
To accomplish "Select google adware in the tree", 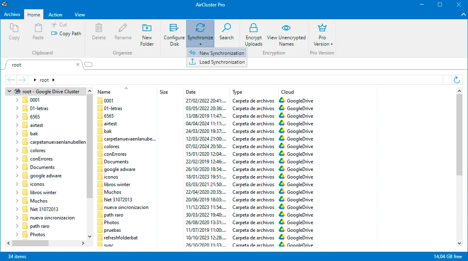I will pos(46,176).
